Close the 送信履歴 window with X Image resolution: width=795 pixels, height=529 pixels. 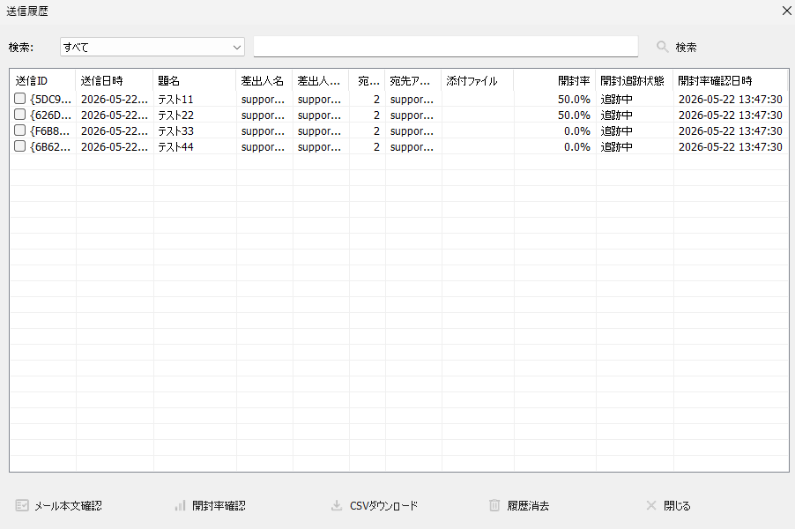point(786,11)
